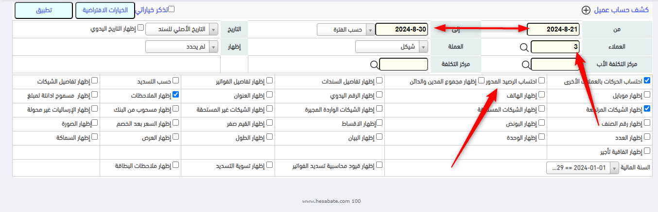Click the customer number input containing 3

pos(555,47)
